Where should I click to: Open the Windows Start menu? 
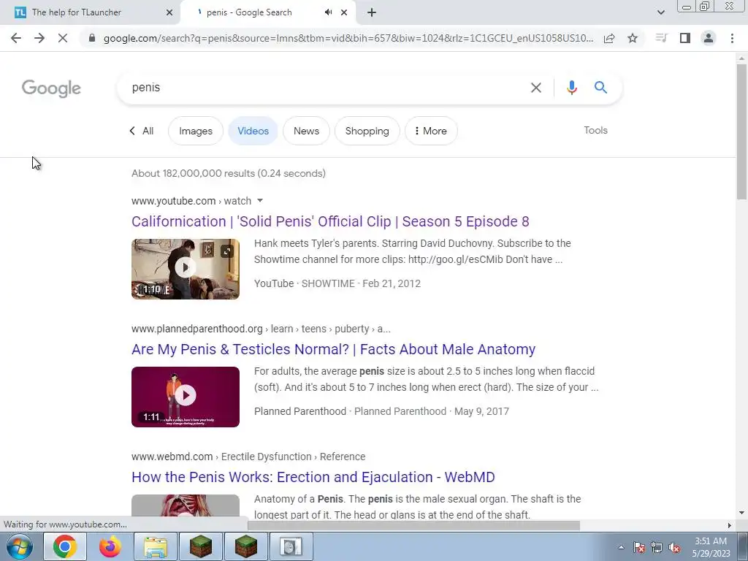point(20,546)
